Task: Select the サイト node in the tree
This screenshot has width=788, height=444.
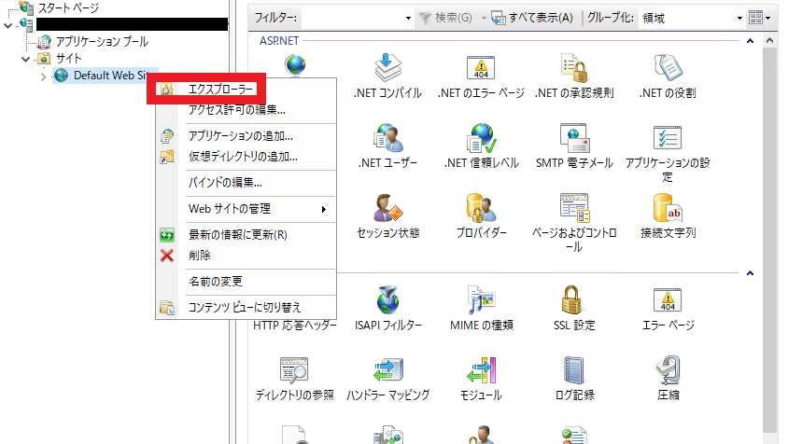Action: (68, 58)
